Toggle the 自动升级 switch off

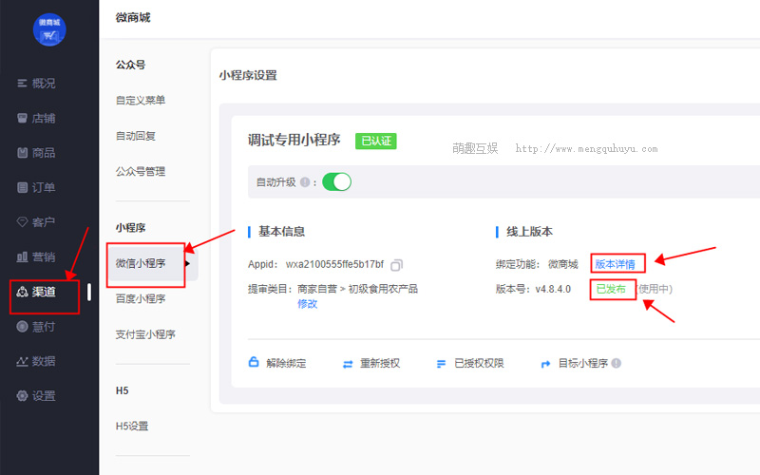point(336,182)
